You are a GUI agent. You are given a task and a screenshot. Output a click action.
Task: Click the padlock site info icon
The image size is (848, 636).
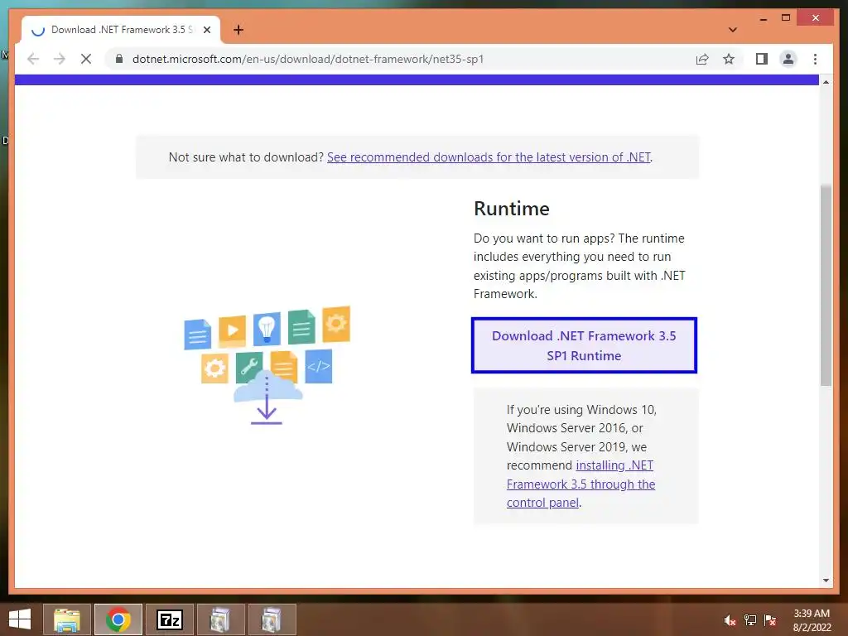click(119, 59)
